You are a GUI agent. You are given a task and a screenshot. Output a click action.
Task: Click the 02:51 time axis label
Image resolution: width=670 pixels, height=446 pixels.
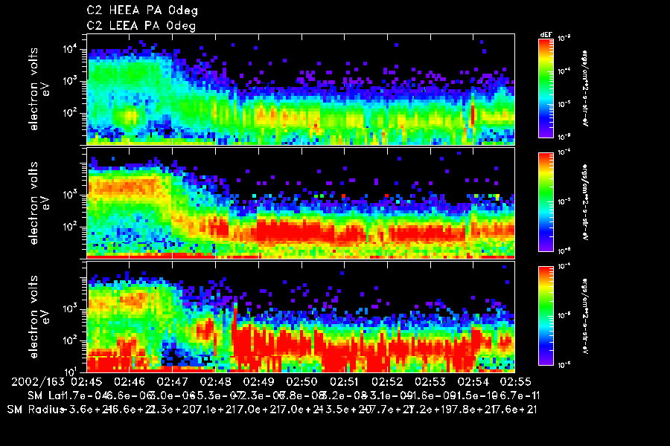click(x=344, y=381)
